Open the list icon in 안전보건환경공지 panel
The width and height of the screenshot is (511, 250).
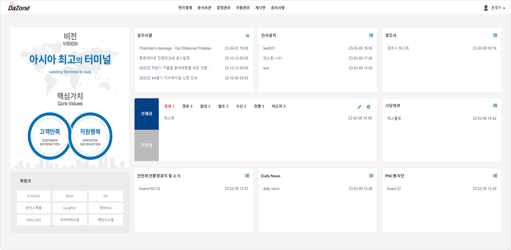pos(247,176)
